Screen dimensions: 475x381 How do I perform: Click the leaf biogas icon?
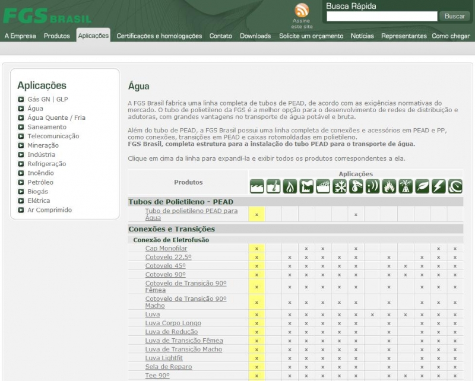coord(422,186)
